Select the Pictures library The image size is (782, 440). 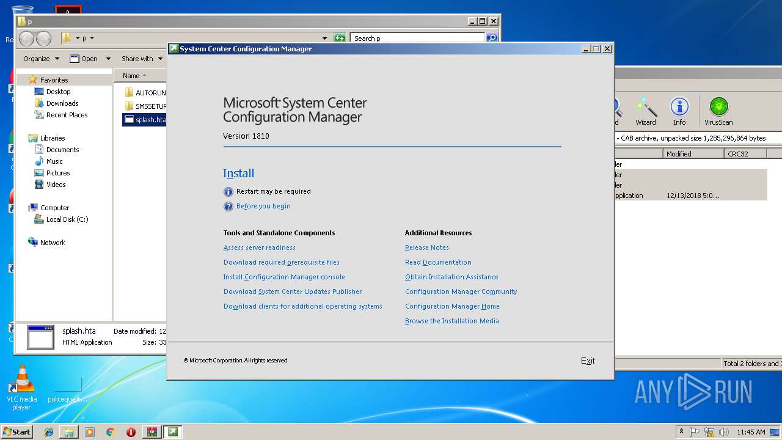(x=58, y=173)
